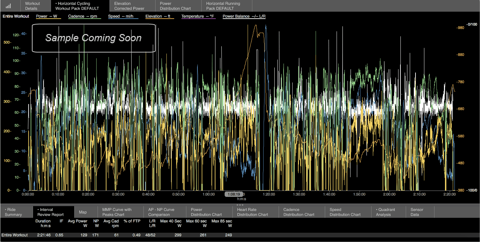Toggle the Cadence -- rpm legend series
The width and height of the screenshot is (480, 242).
(84, 16)
